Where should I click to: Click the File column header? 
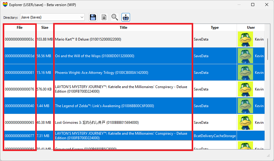tap(19, 28)
